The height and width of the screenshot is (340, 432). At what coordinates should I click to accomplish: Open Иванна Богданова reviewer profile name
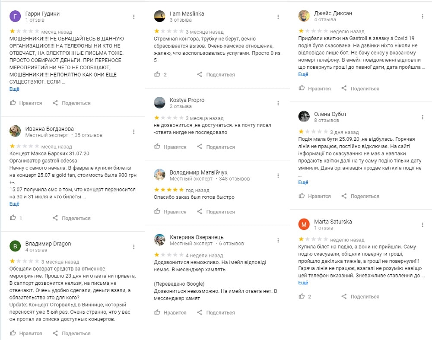pyautogui.click(x=49, y=129)
